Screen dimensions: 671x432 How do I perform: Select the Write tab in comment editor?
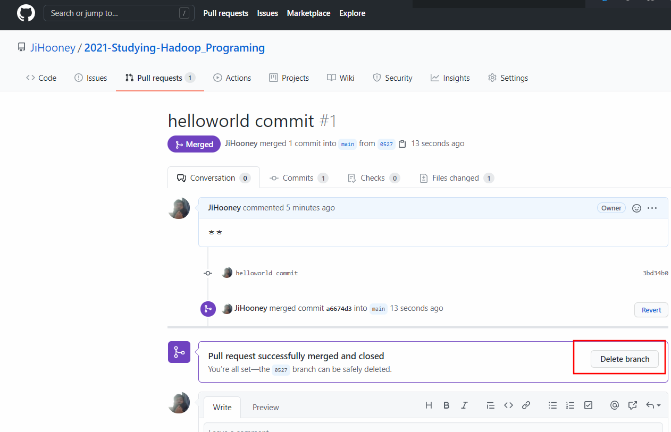[x=222, y=407]
